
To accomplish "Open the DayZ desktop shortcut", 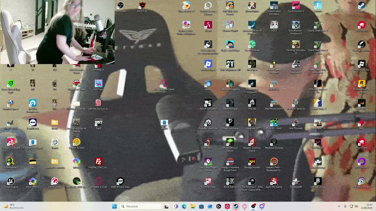I will click(98, 124).
